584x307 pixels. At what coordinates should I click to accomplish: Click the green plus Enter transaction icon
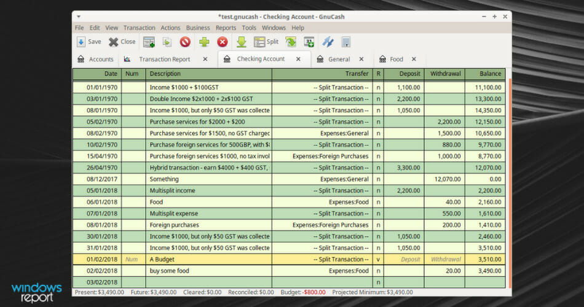click(203, 42)
